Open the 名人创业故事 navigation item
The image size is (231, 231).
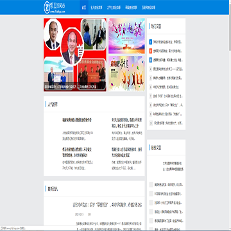pos(96,8)
